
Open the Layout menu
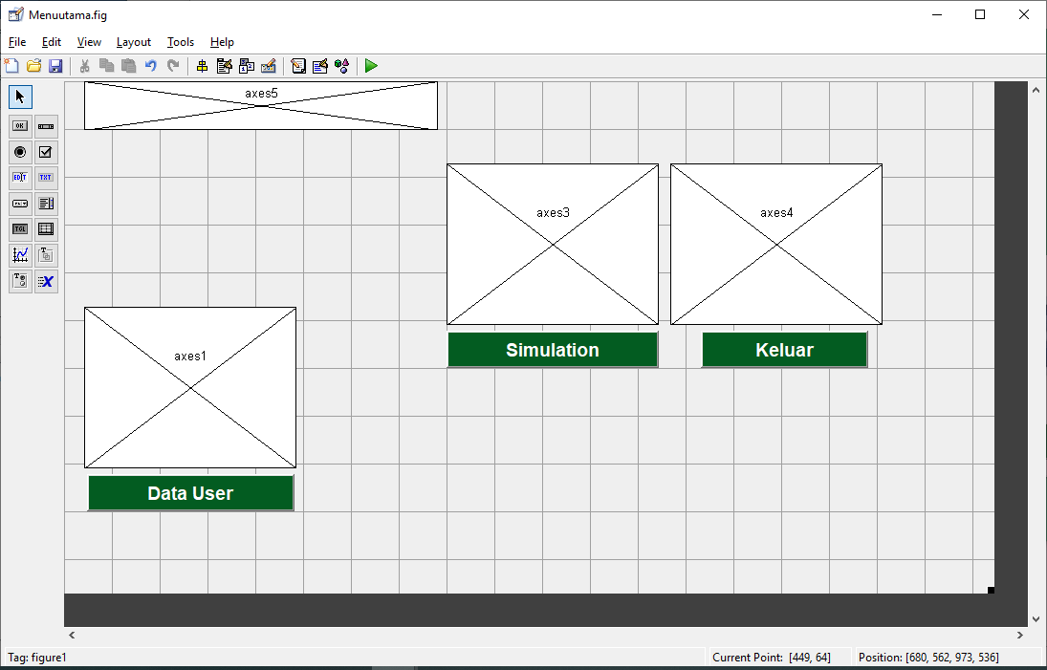click(x=133, y=42)
